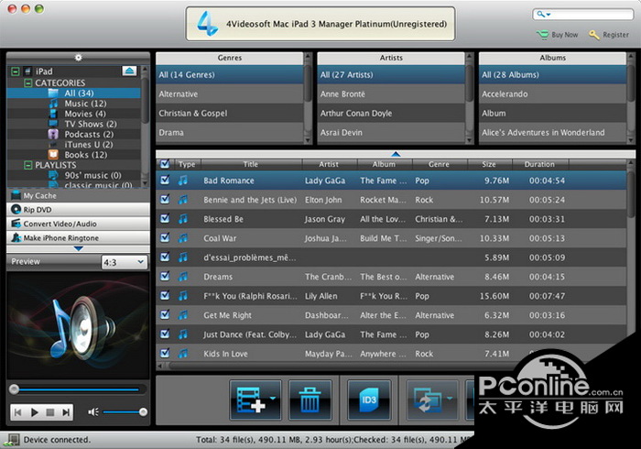Stop the preview playback
The image size is (641, 449).
point(50,412)
